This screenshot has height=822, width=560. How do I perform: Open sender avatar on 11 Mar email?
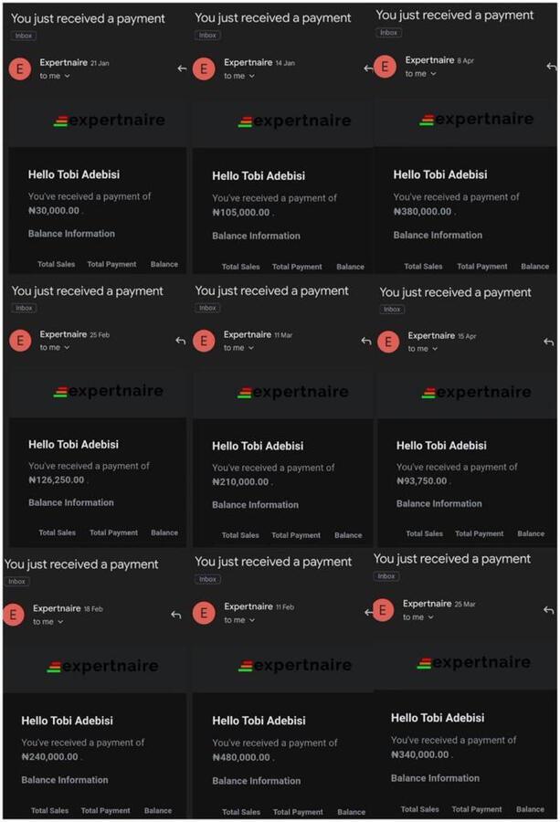tap(204, 341)
